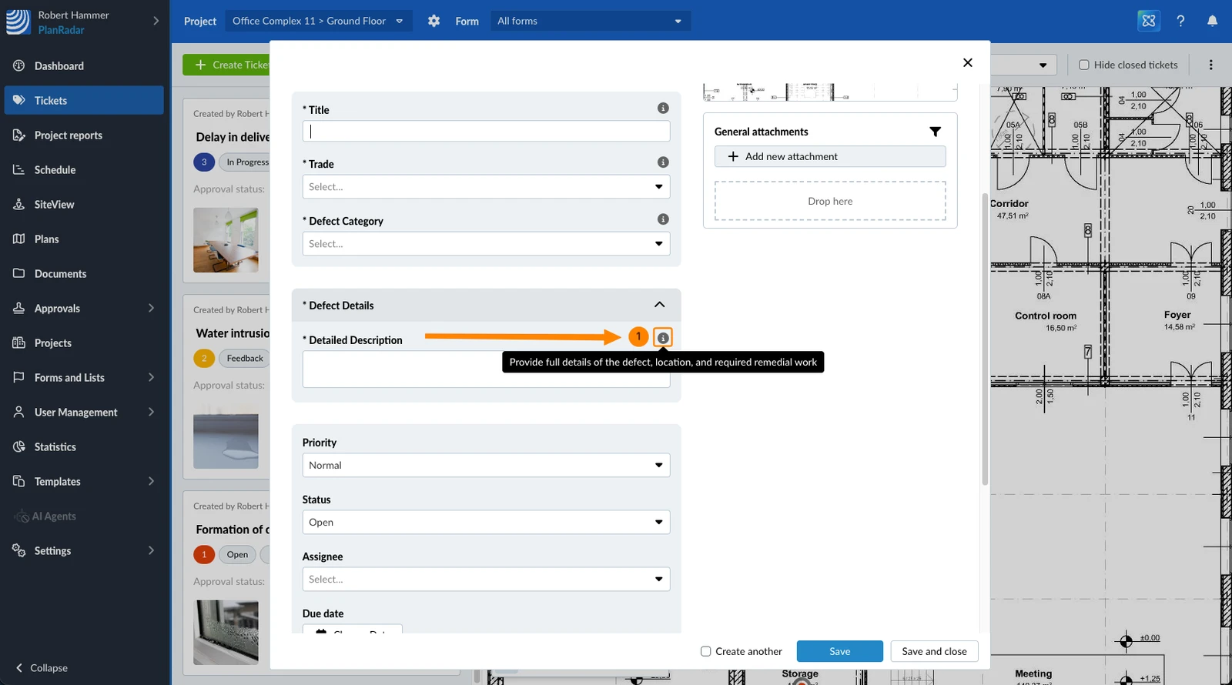Expand the User Management submenu
The height and width of the screenshot is (685, 1232).
pyautogui.click(x=151, y=413)
